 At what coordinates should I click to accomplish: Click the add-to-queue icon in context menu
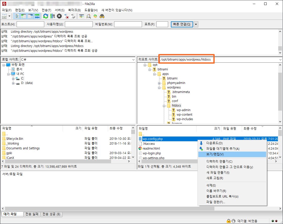201,149
